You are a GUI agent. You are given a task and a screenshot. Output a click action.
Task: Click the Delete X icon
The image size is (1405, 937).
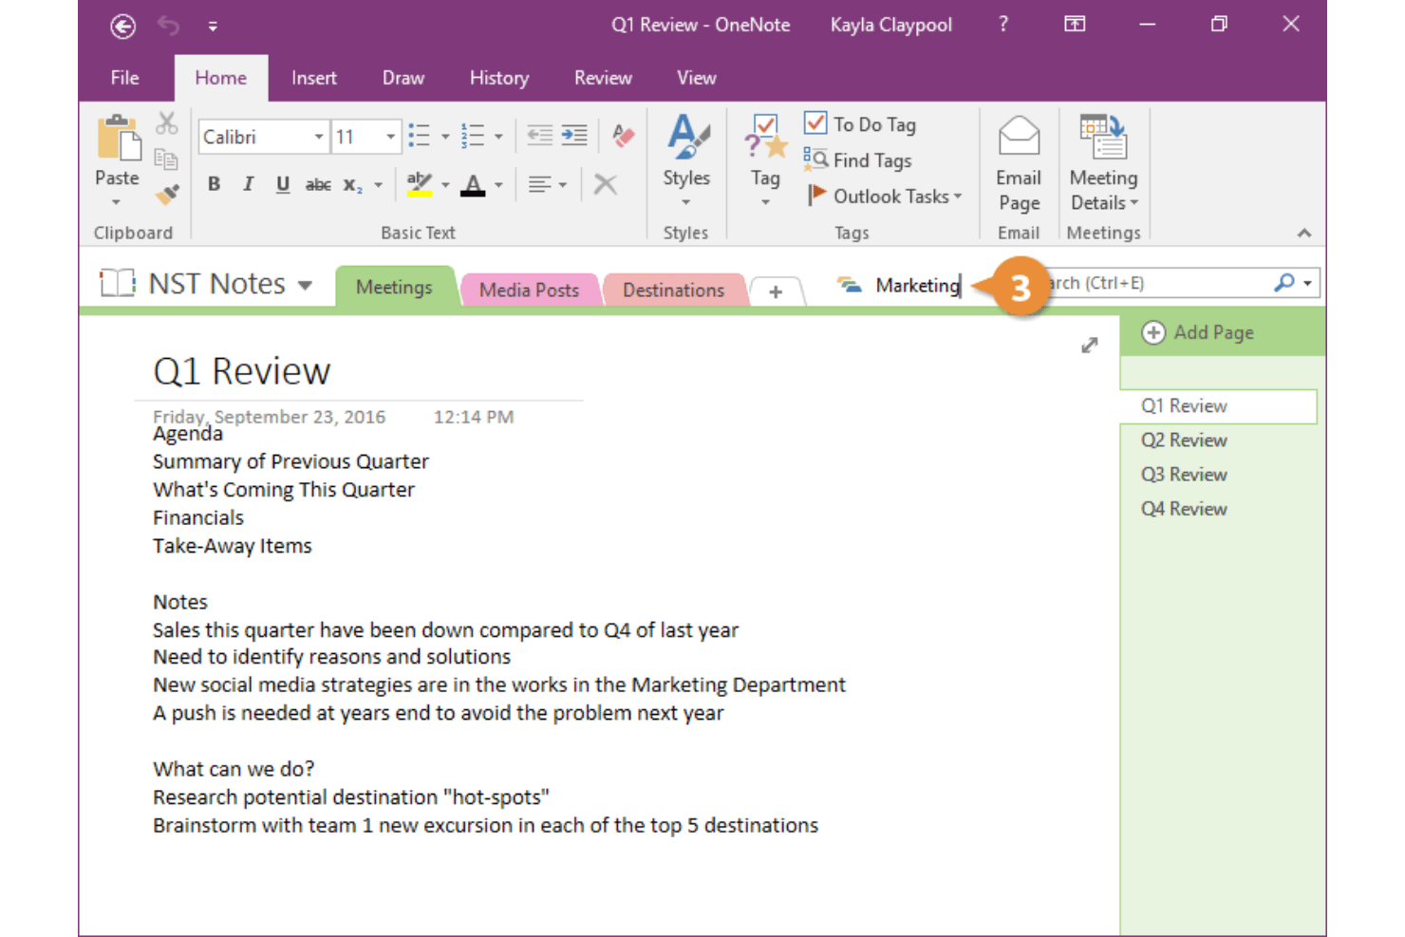(605, 184)
